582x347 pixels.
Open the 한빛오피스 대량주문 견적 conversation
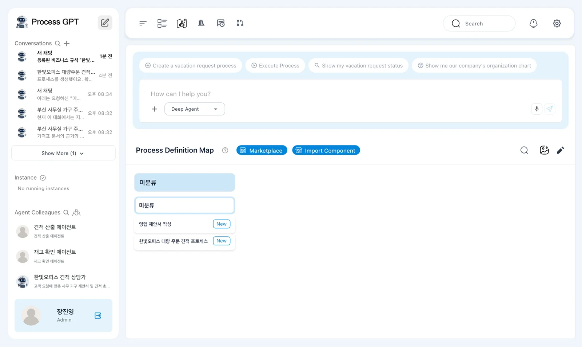[63, 75]
